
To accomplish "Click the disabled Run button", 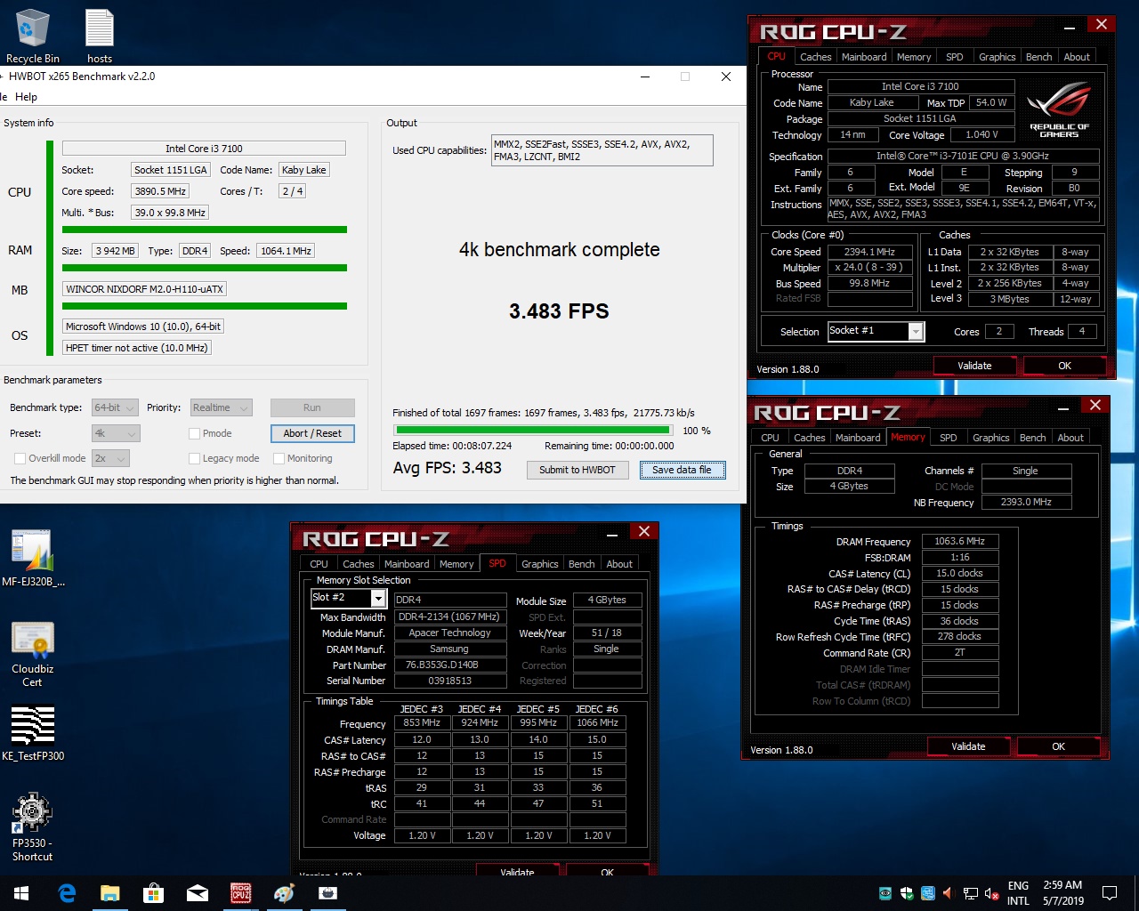I will click(x=312, y=407).
